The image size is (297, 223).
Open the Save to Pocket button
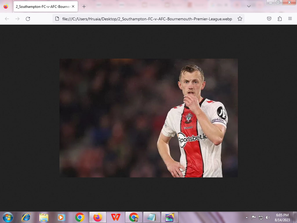click(269, 19)
